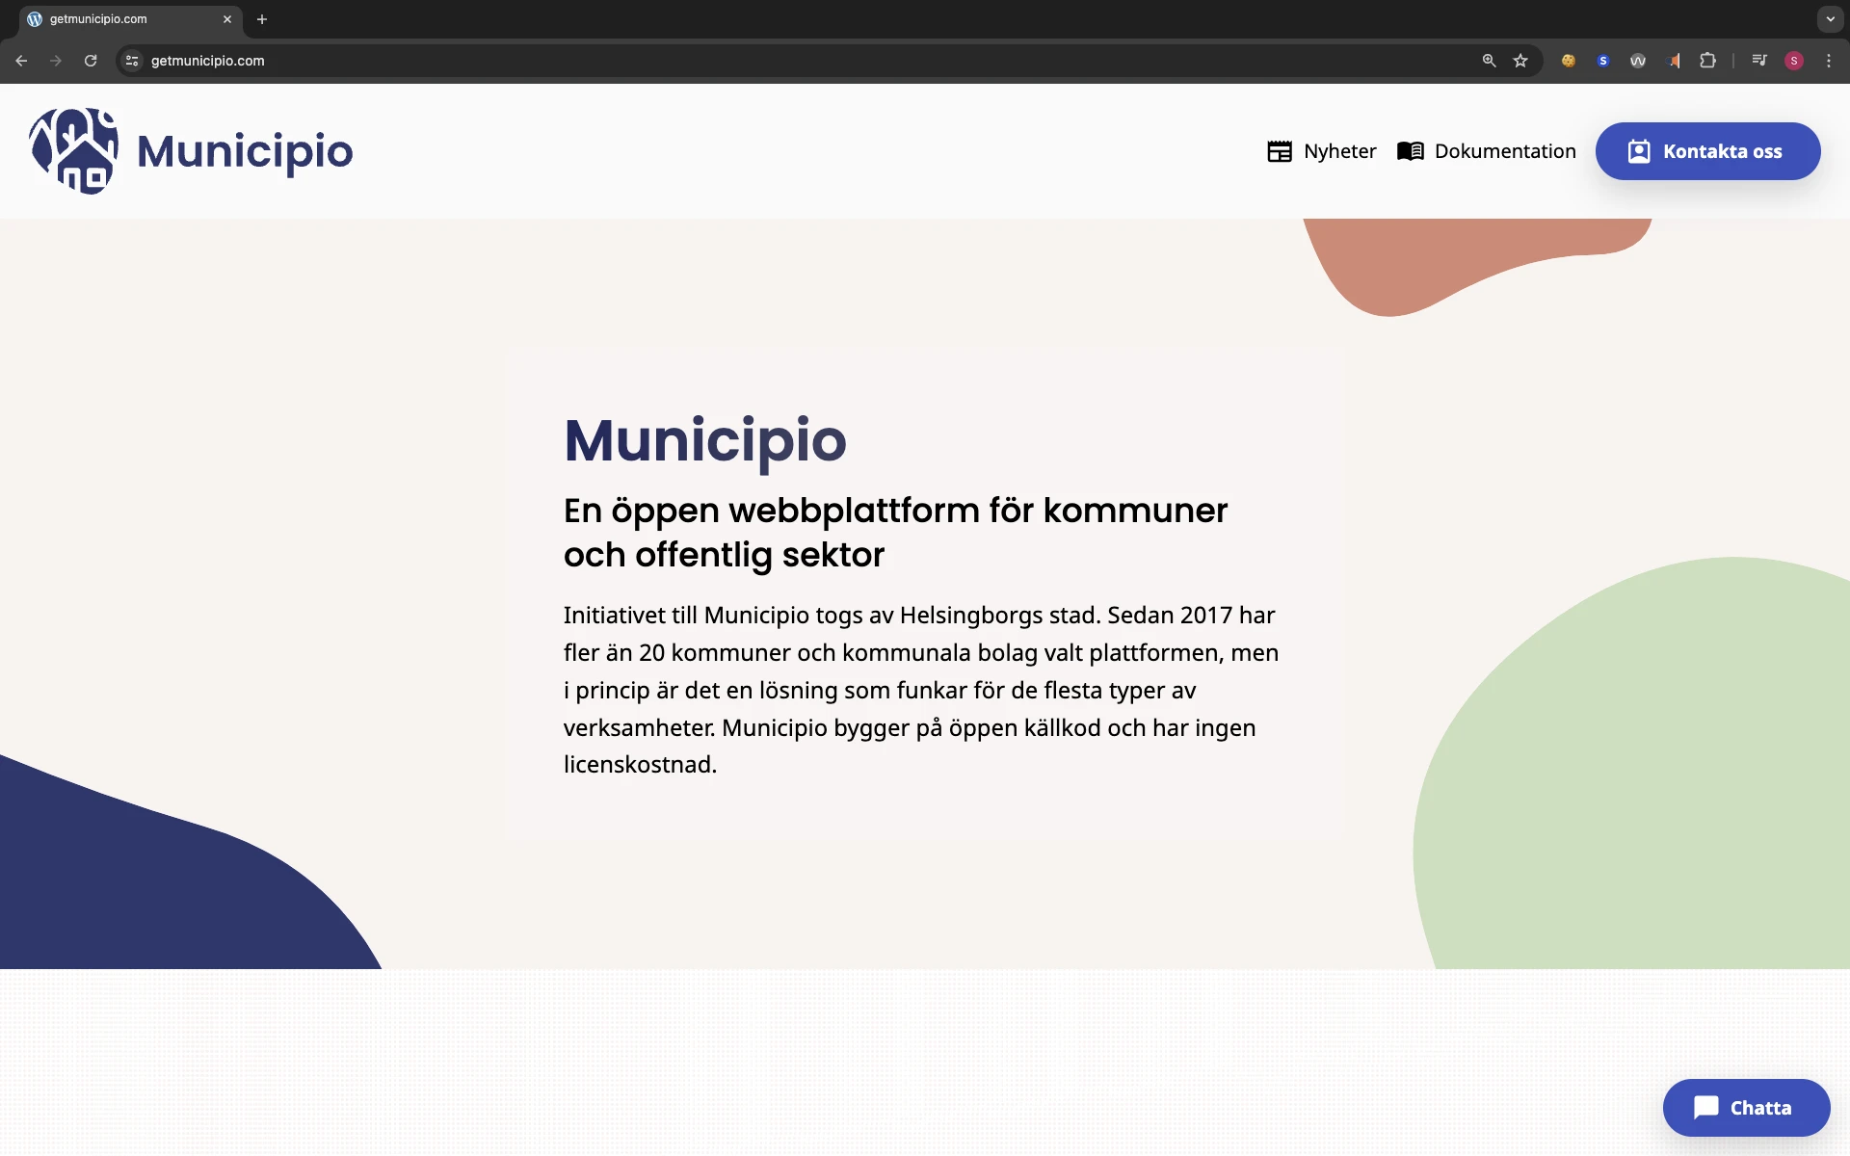Reload the getmunicipio.com page
1850x1156 pixels.
tap(91, 61)
